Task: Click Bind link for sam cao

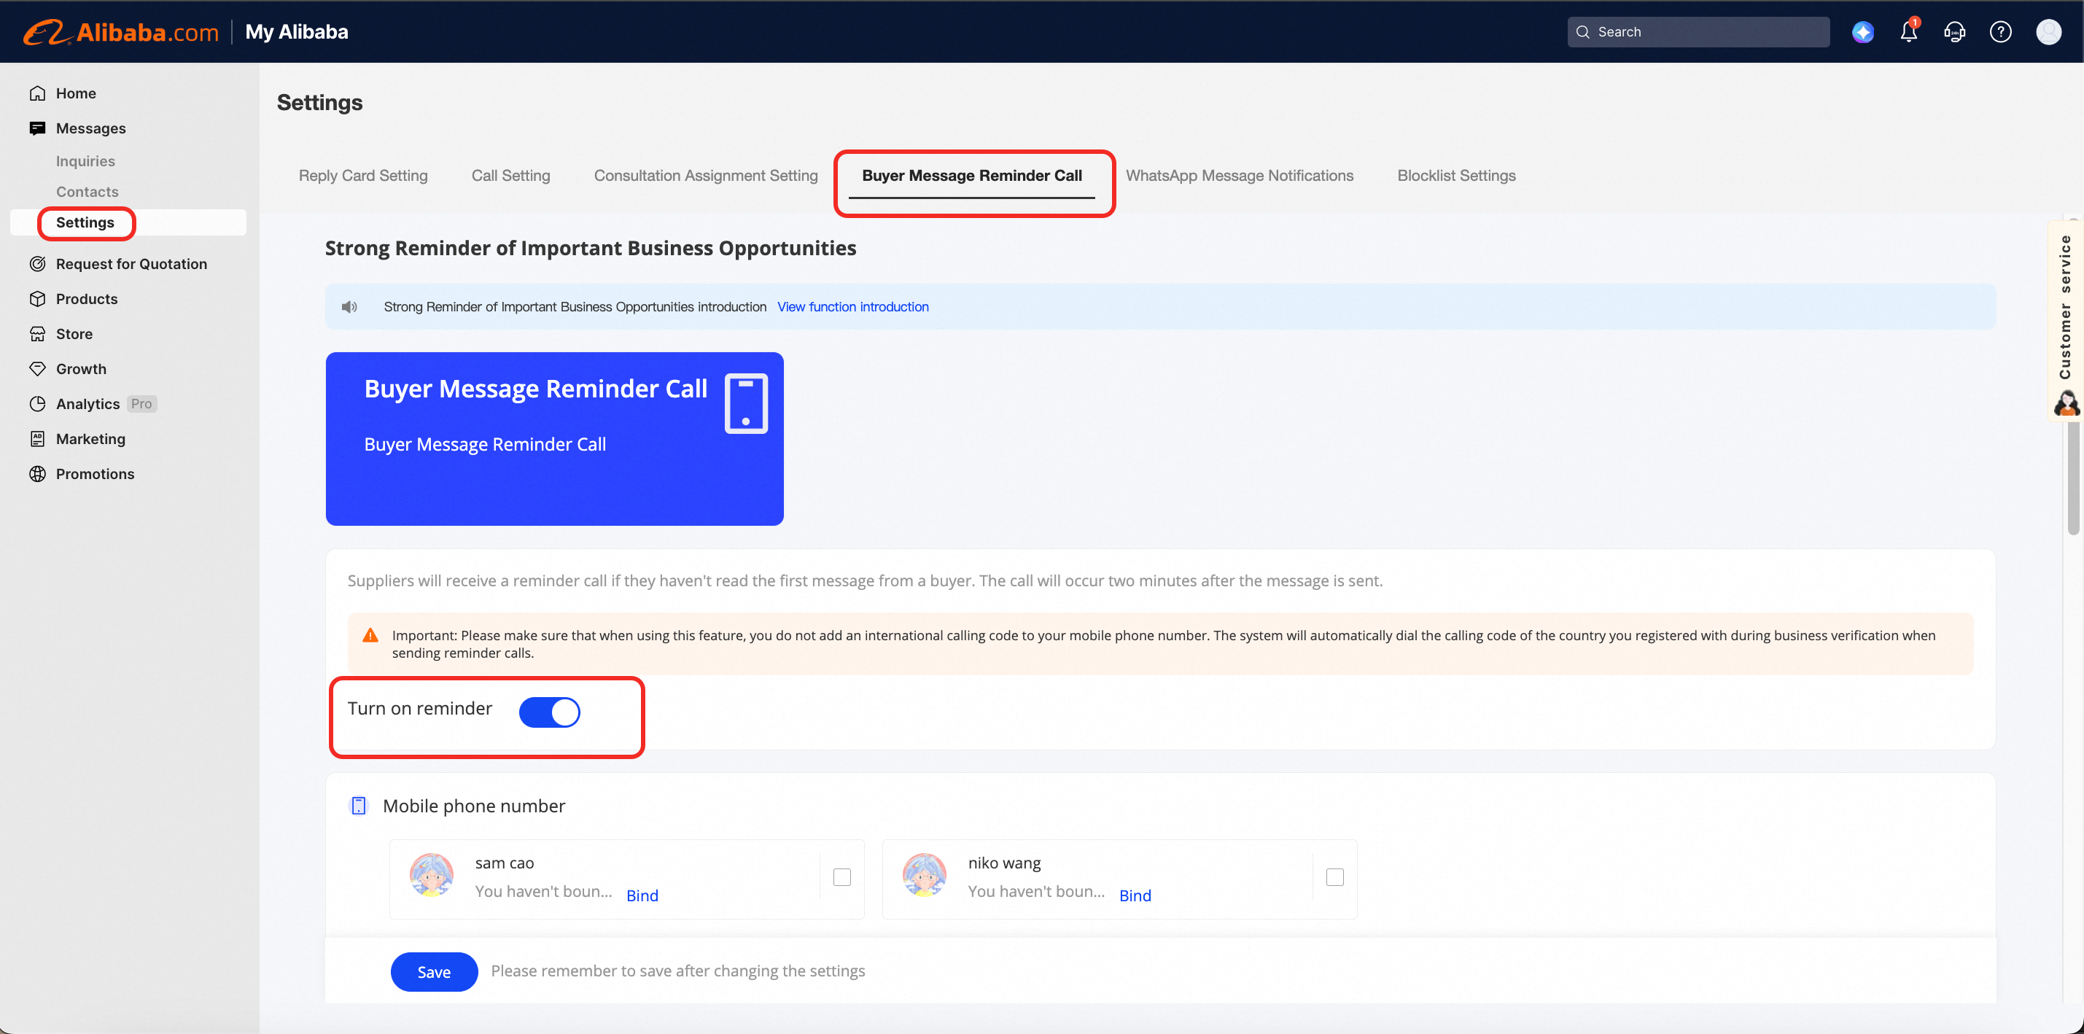Action: pyautogui.click(x=642, y=895)
